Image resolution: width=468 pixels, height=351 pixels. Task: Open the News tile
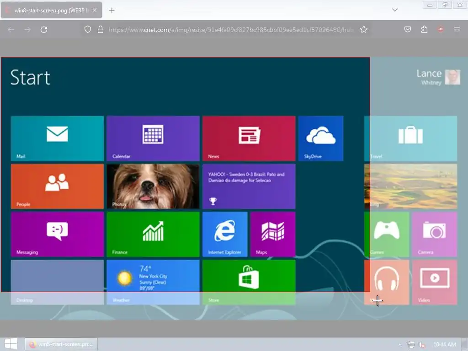(249, 138)
